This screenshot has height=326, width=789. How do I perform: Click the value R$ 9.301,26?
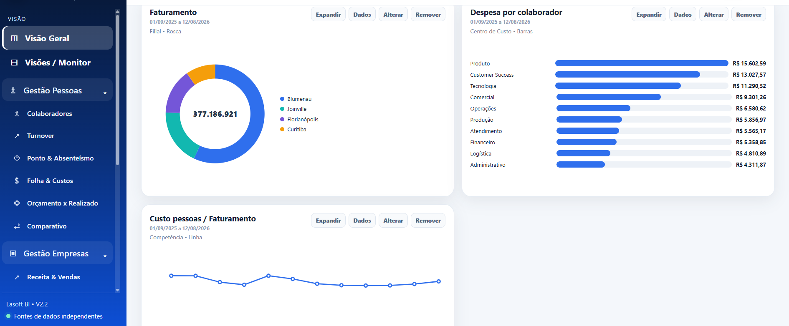(x=751, y=97)
